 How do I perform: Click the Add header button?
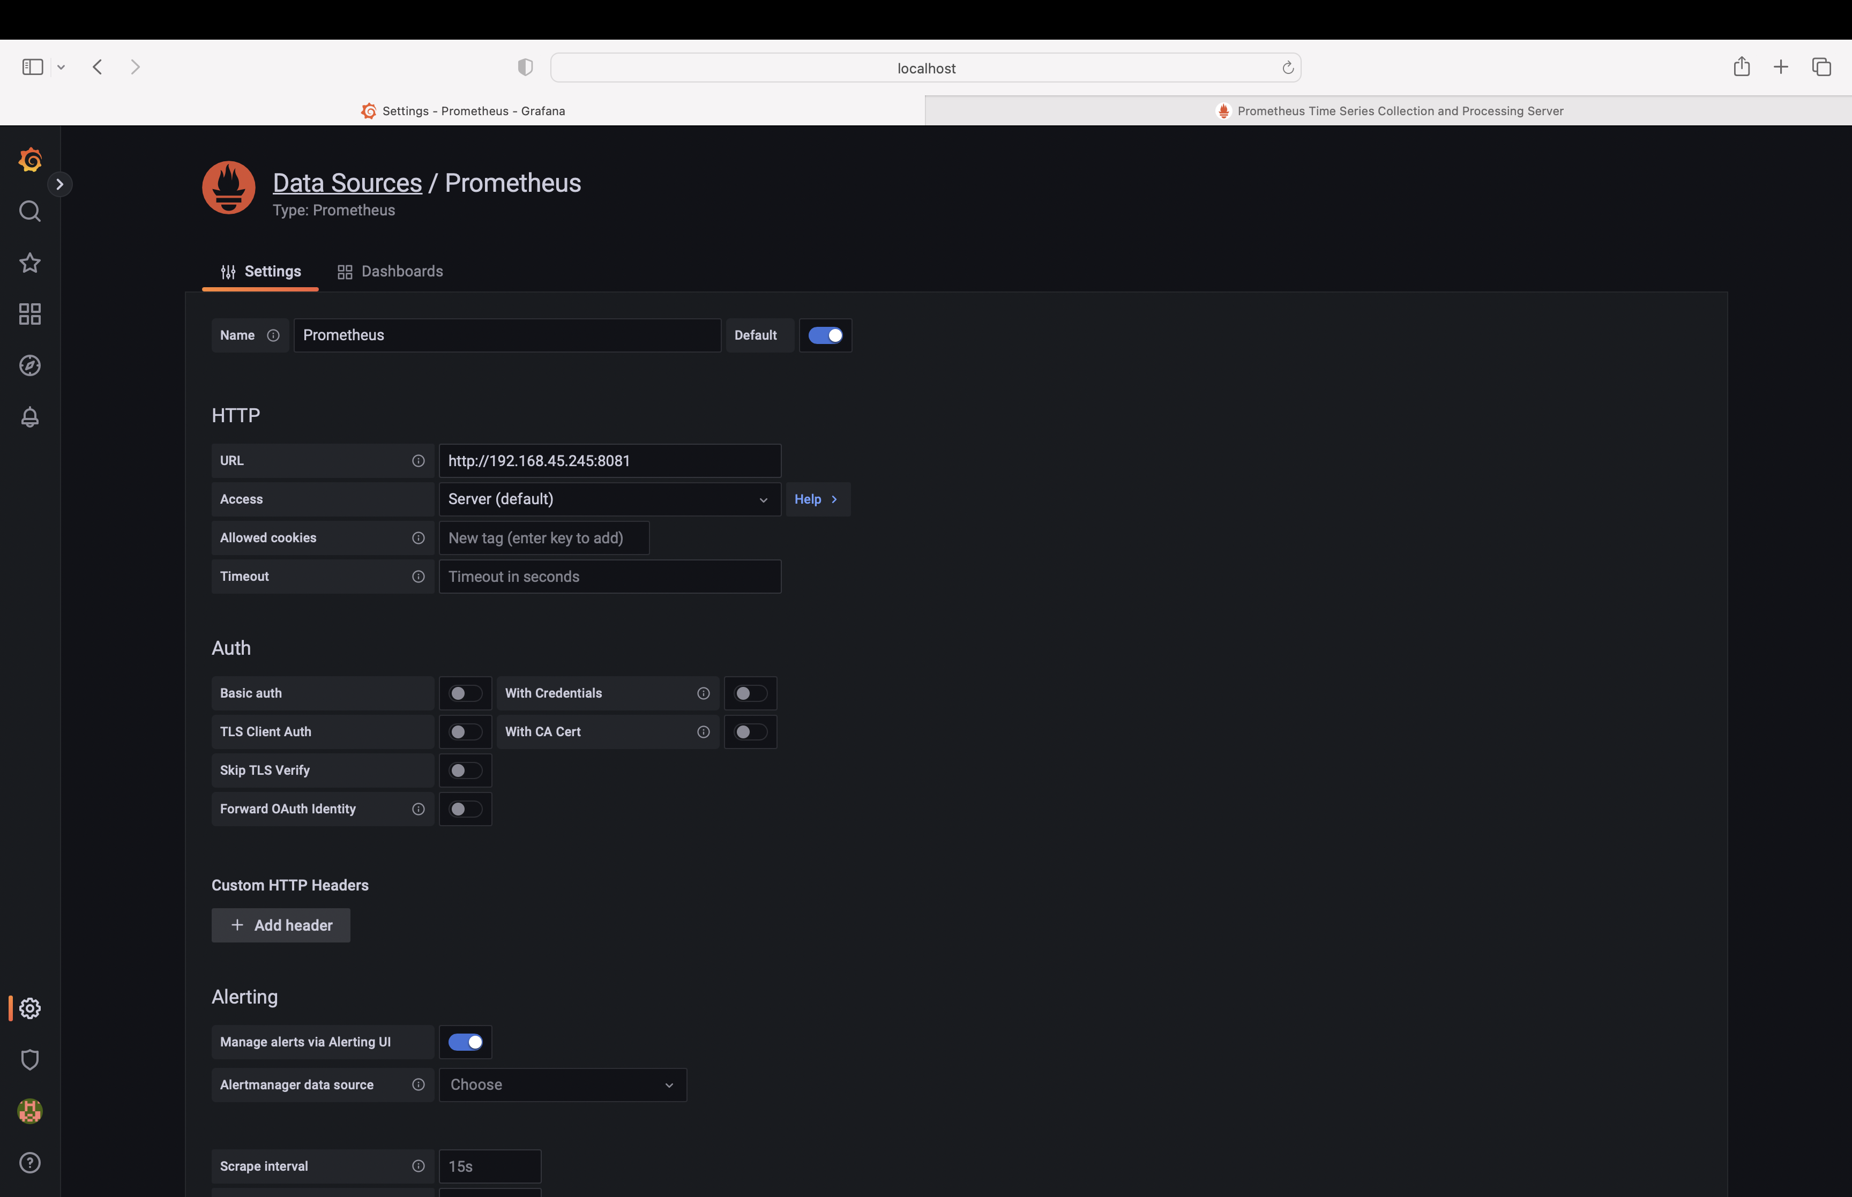281,925
